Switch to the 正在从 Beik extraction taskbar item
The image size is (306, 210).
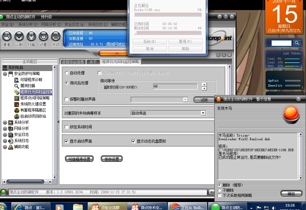[187, 207]
